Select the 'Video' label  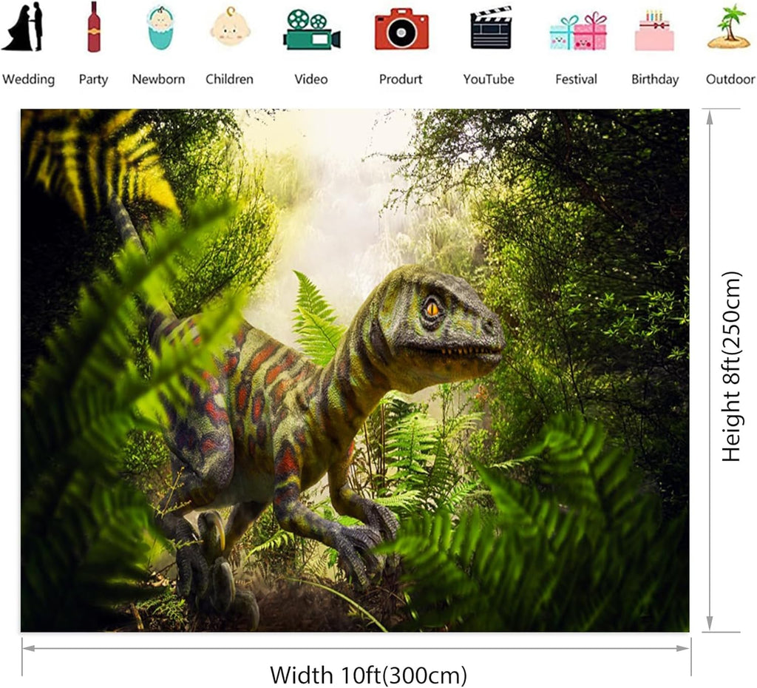coord(311,79)
